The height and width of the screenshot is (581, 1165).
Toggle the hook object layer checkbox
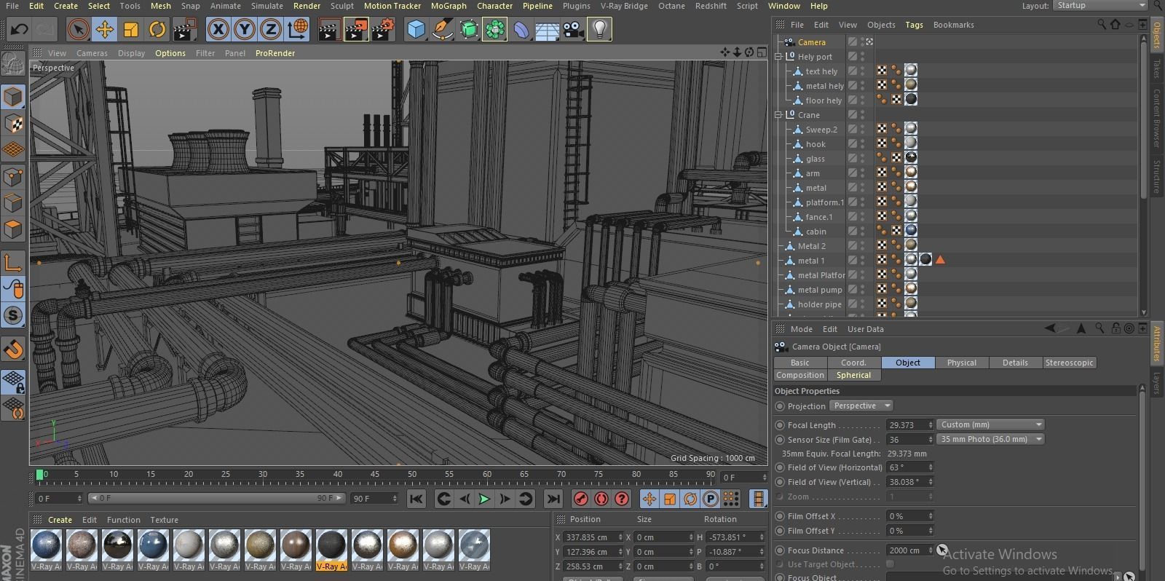pos(852,144)
